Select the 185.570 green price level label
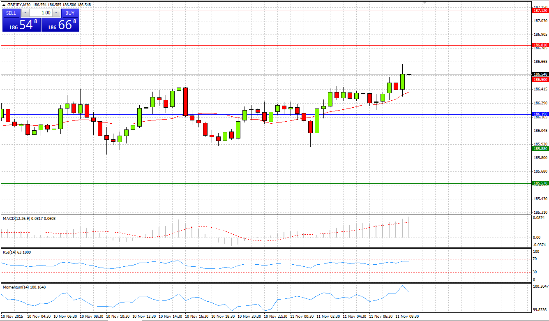 click(x=540, y=183)
